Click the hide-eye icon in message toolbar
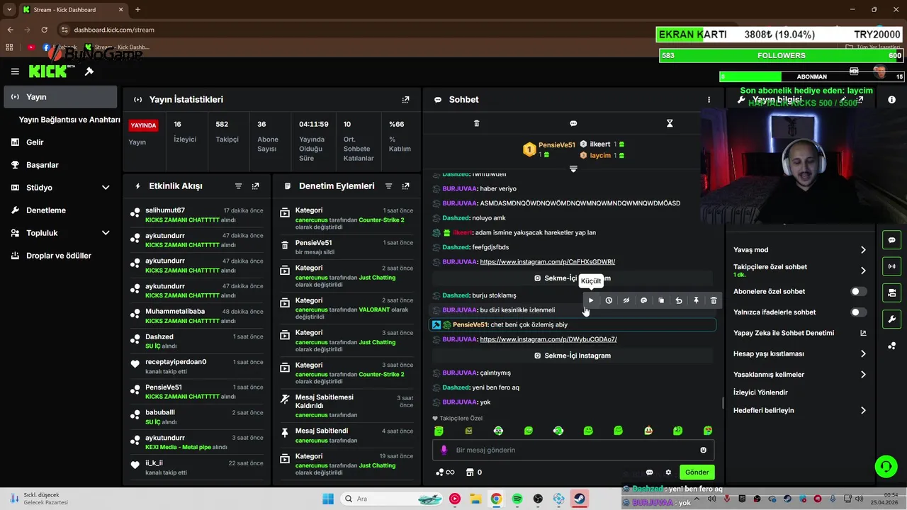This screenshot has width=907, height=510. [x=626, y=300]
